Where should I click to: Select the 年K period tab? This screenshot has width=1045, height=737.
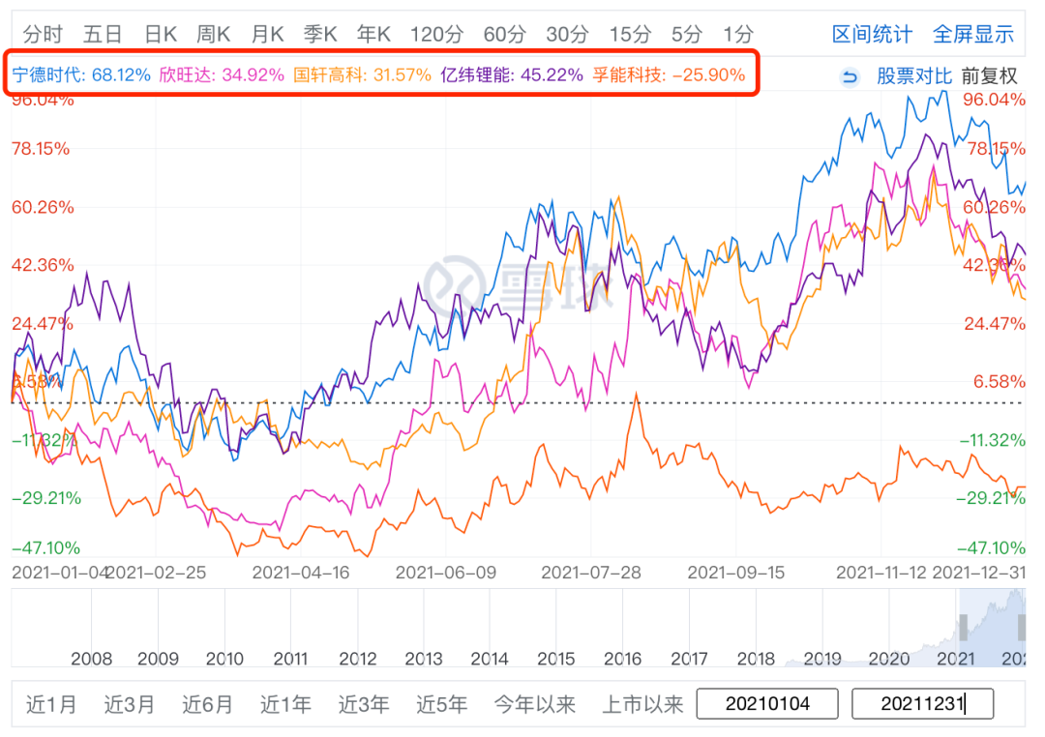pos(373,34)
